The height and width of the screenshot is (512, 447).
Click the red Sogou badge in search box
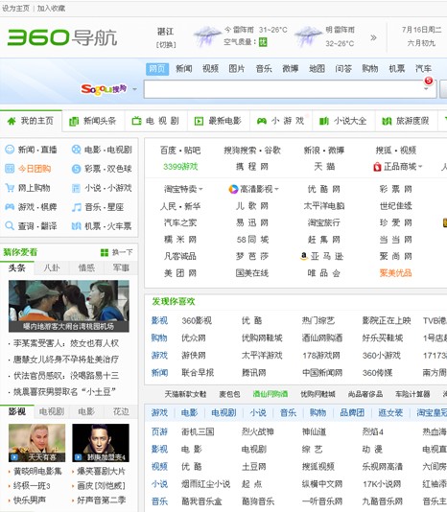tap(429, 81)
